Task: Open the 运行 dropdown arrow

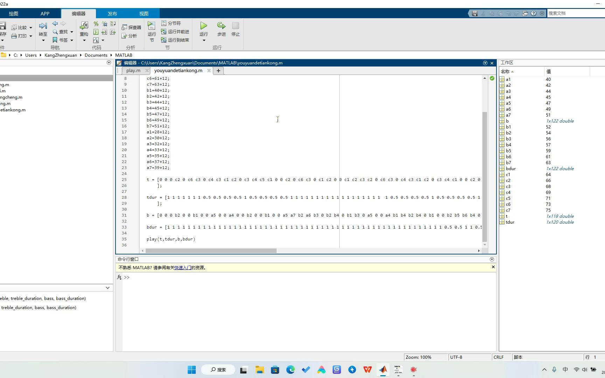Action: click(203, 41)
